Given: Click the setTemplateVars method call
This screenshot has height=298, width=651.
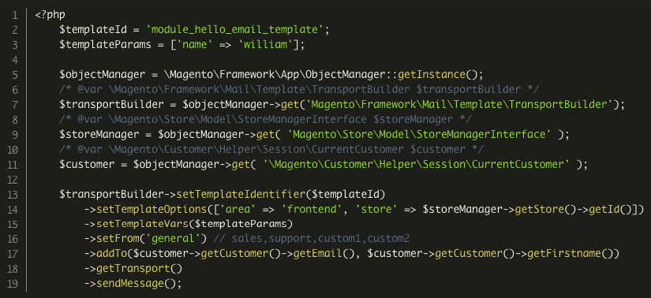Looking at the screenshot, I should tap(142, 224).
